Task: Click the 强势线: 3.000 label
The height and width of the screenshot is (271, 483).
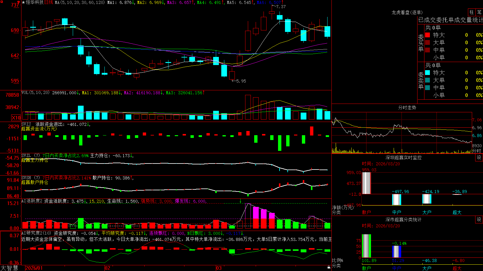Action: click(157, 201)
